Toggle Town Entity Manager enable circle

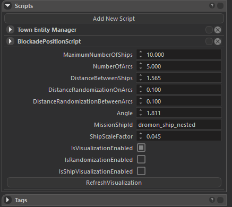(x=209, y=30)
